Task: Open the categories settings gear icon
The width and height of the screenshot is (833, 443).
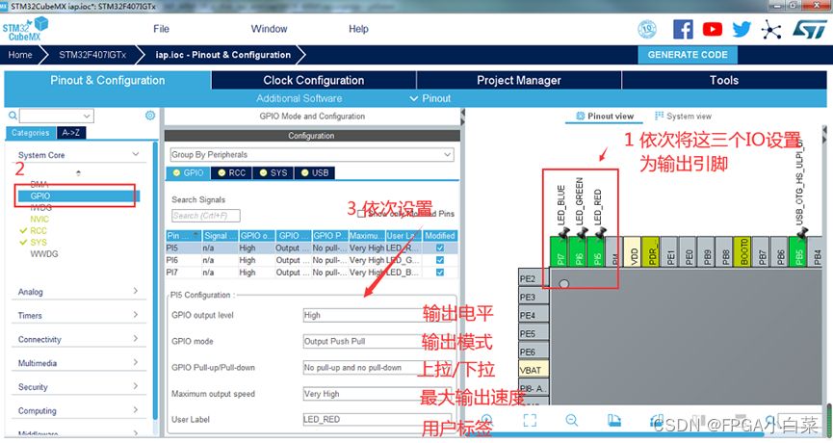Action: tap(150, 116)
